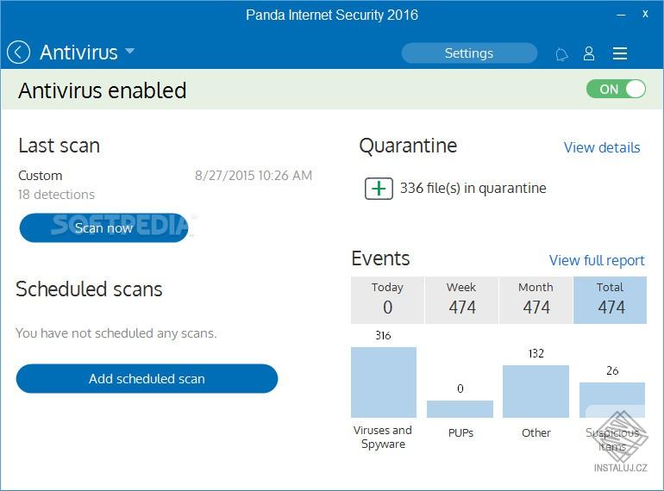
Task: Select the Today events tab
Action: tap(387, 299)
